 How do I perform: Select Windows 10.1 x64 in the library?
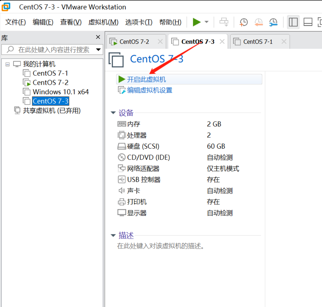click(x=60, y=92)
